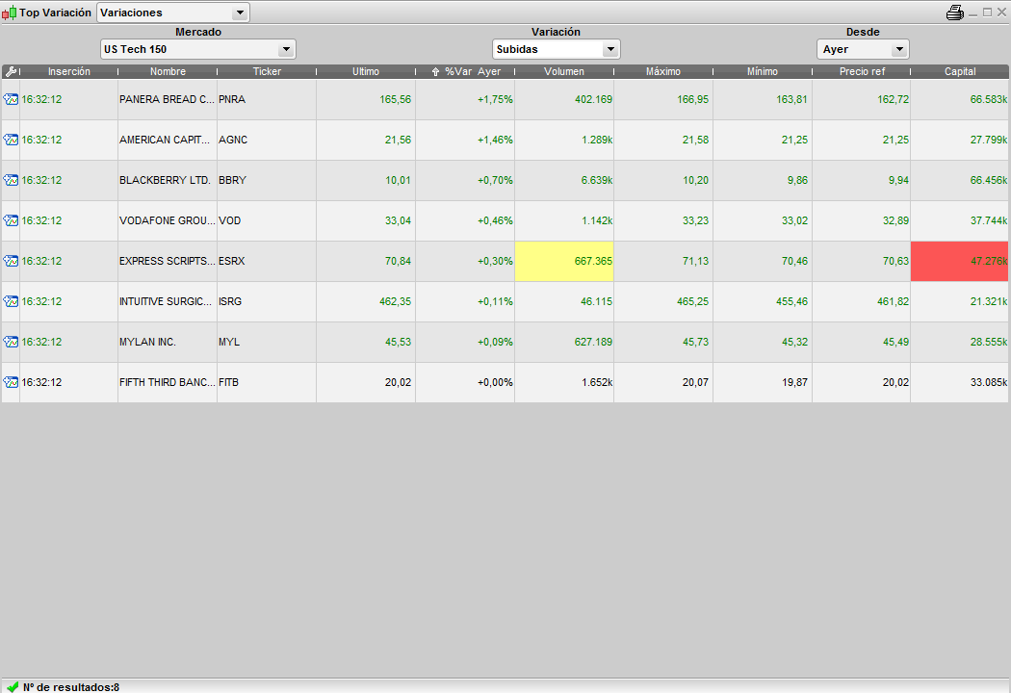Image resolution: width=1011 pixels, height=693 pixels.
Task: Click the capital value 66.583k
Action: point(989,99)
